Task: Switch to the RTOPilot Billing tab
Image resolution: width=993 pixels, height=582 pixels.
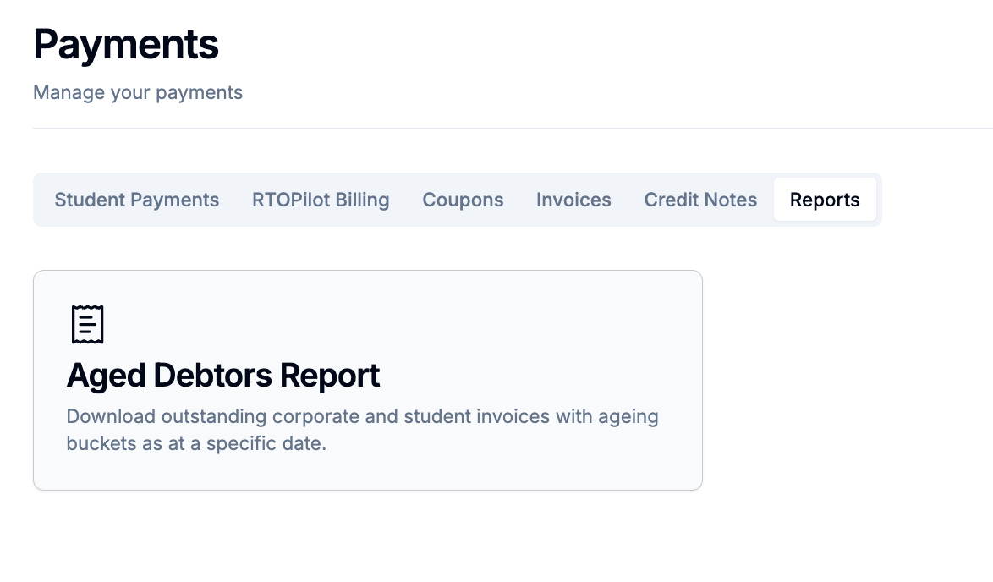Action: click(321, 200)
